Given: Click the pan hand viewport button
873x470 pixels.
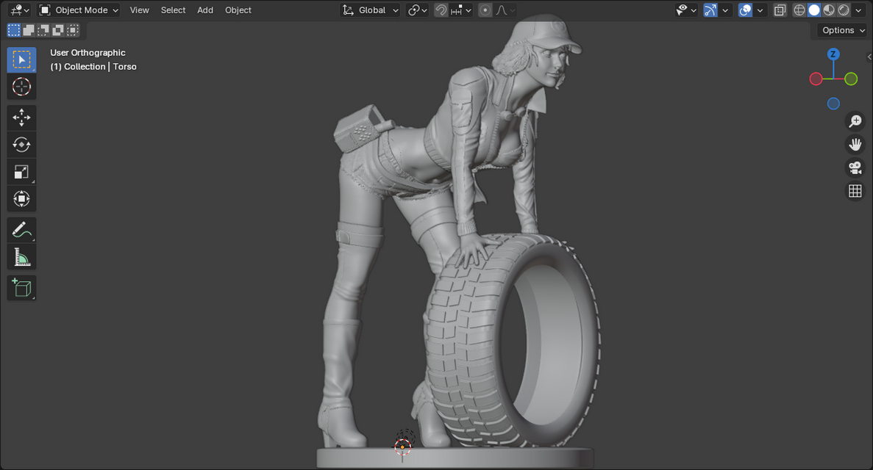Looking at the screenshot, I should point(855,144).
